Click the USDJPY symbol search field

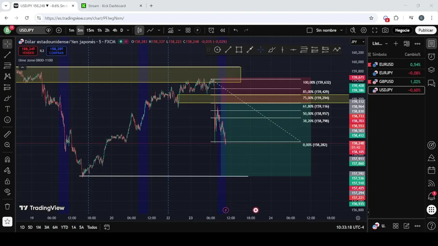[31, 30]
